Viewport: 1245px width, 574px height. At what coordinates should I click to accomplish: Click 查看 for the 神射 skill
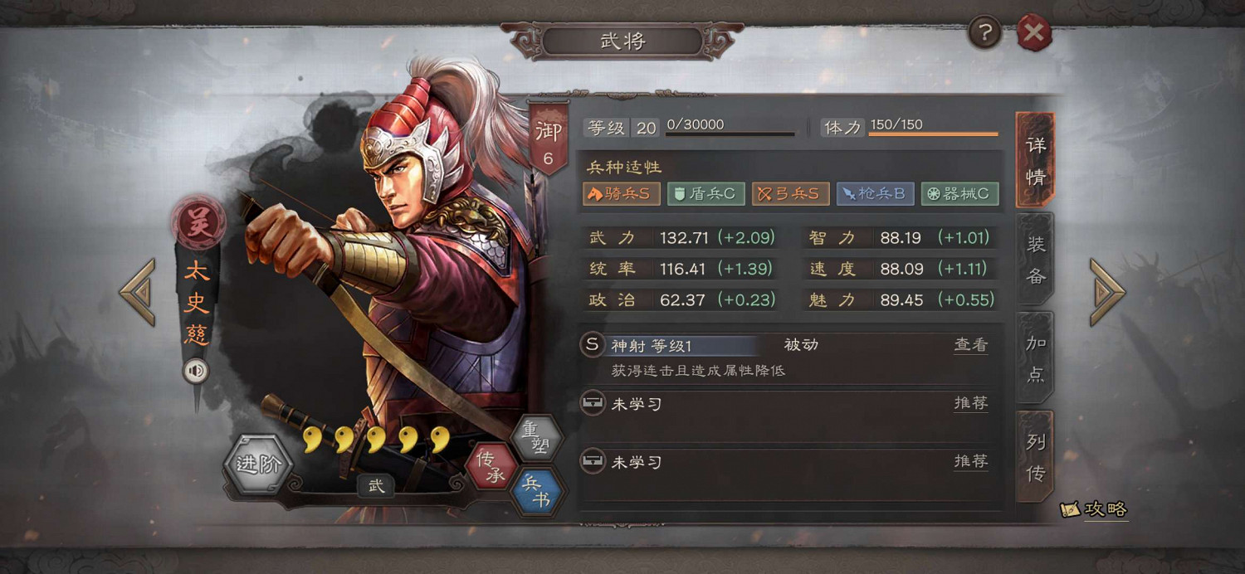pos(970,345)
